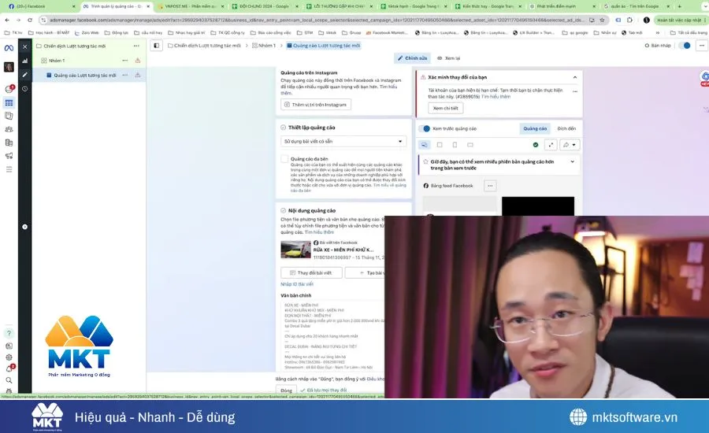Switch to the ĐỘI CHUNG 2024 browser tab
The width and height of the screenshot is (709, 433).
pos(265,6)
